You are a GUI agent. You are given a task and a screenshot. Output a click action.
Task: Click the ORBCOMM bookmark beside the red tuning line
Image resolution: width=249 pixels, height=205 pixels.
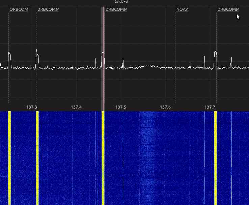point(116,9)
